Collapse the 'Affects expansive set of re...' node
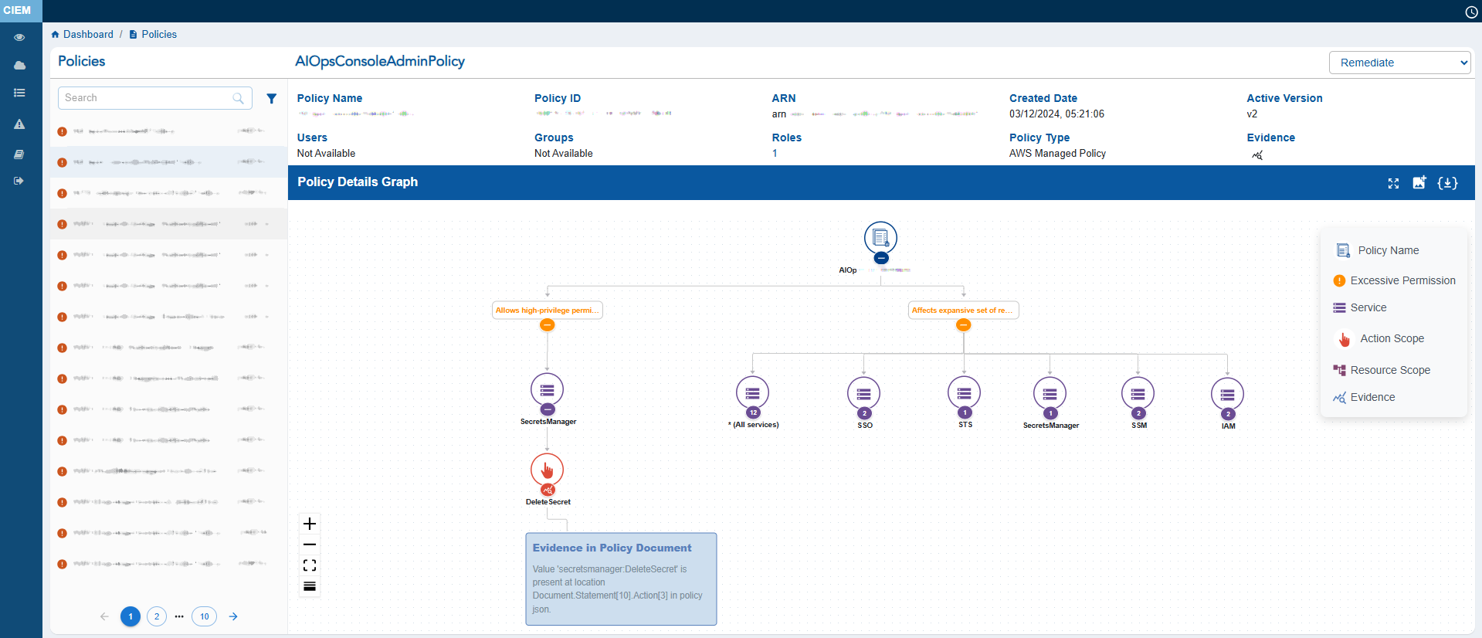Image resolution: width=1482 pixels, height=638 pixels. 963,325
